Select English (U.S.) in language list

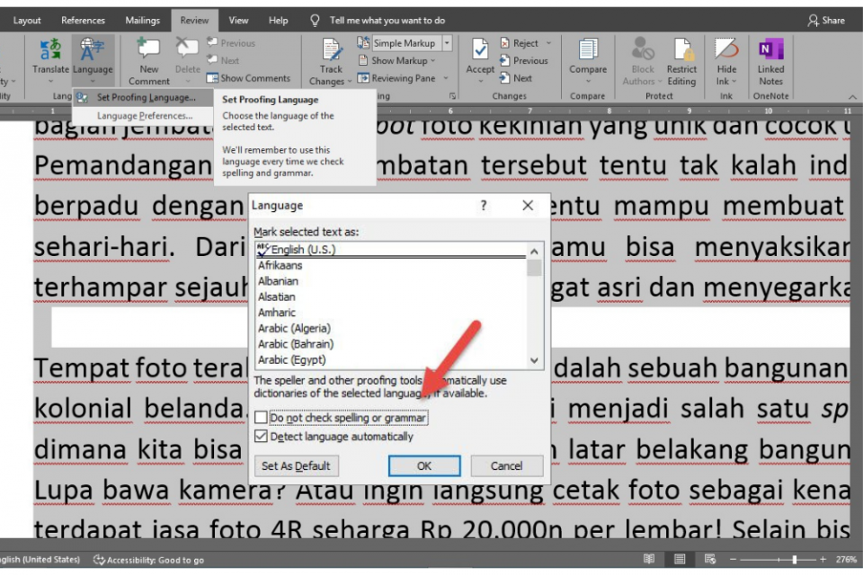391,249
